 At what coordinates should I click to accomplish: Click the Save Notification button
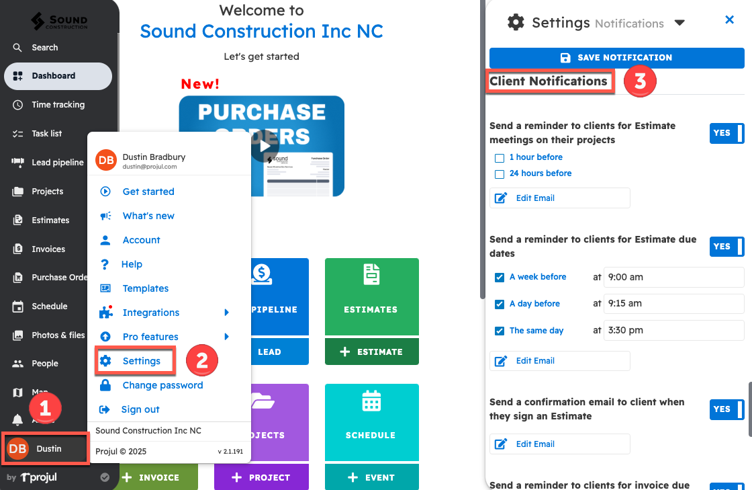pyautogui.click(x=616, y=58)
